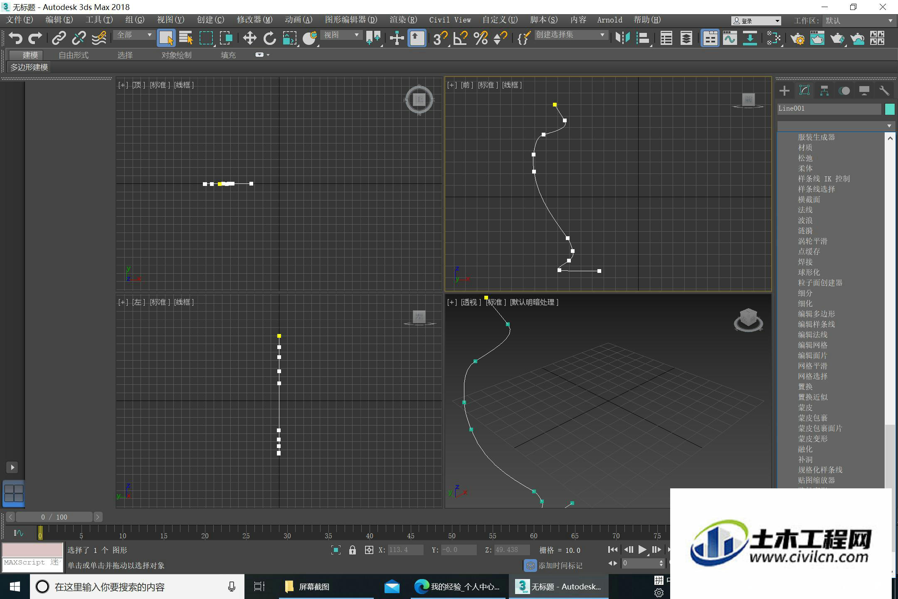The image size is (898, 599).
Task: Select the Scale tool
Action: pos(290,38)
